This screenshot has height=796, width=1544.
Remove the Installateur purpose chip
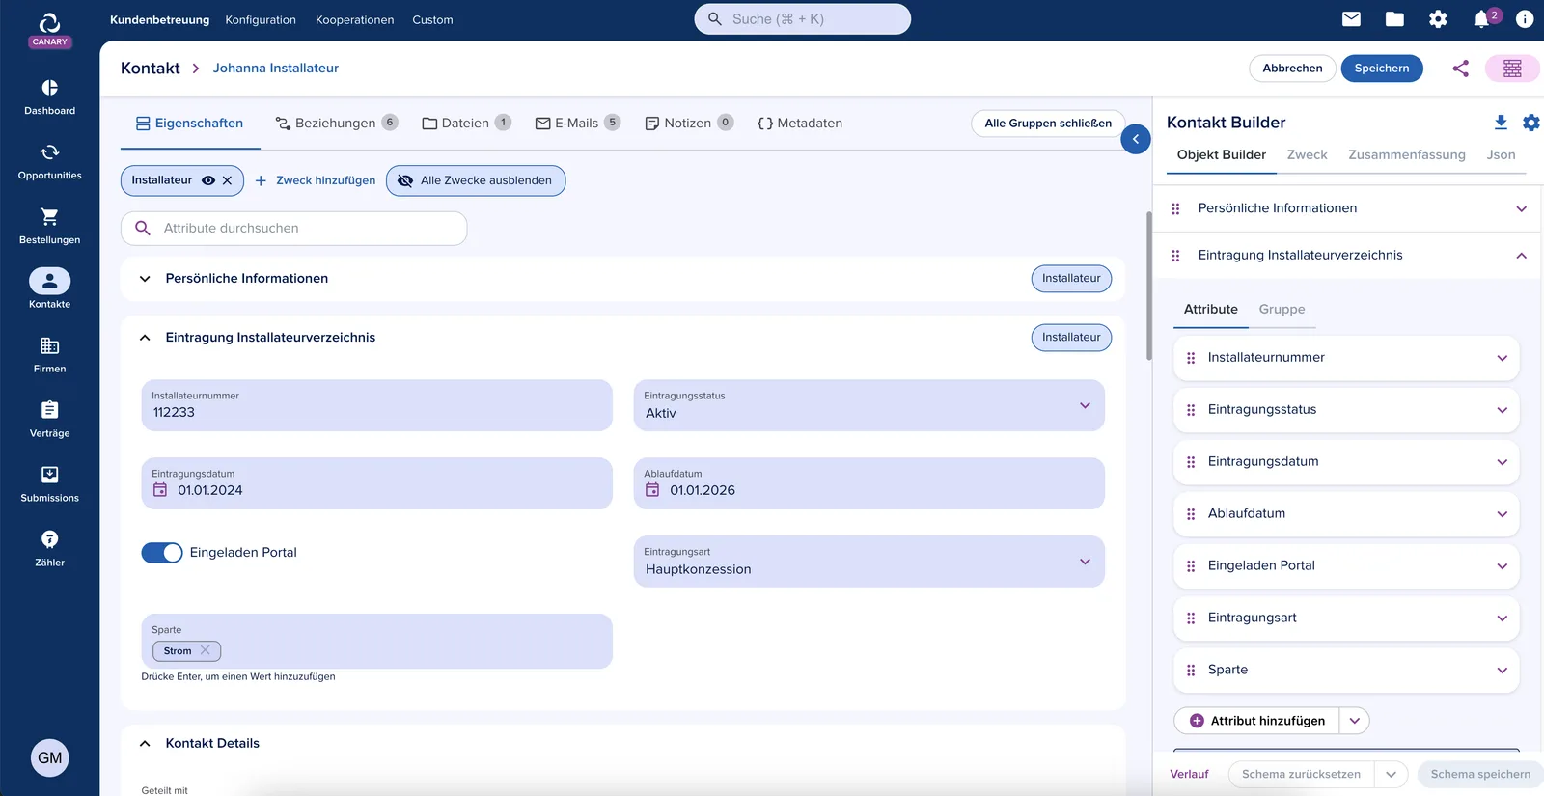tap(228, 180)
